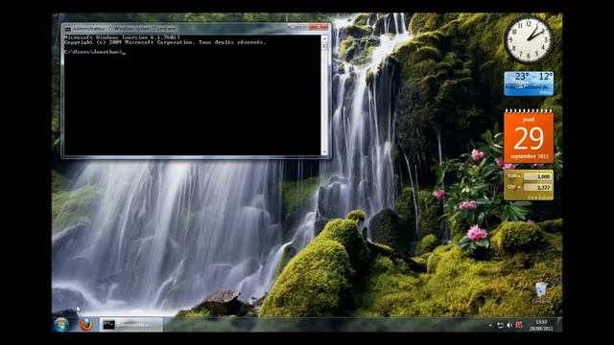Click the Show desktop strip at taskbar end
614x345 pixels.
[559, 325]
